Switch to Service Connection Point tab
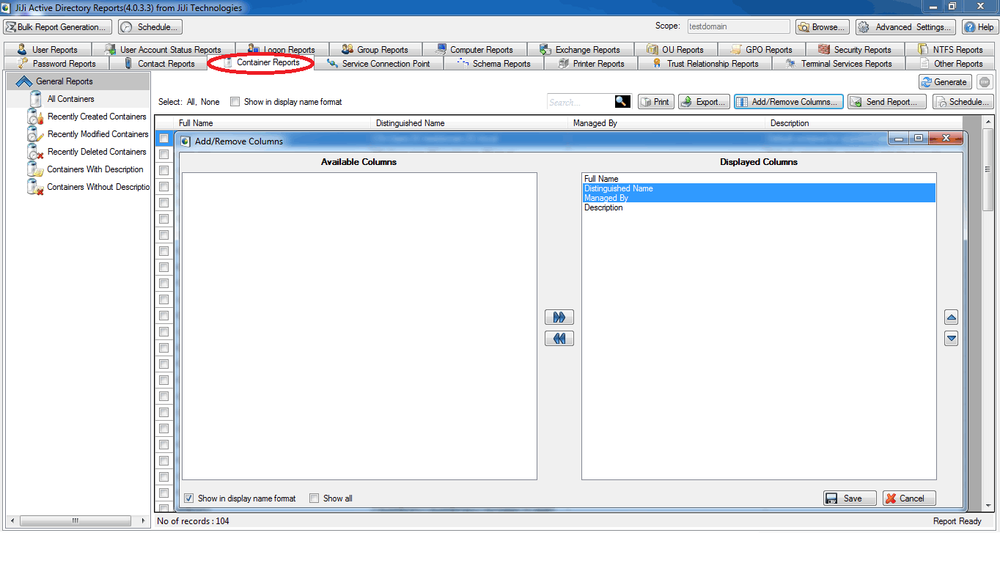The height and width of the screenshot is (563, 1000). pyautogui.click(x=379, y=64)
